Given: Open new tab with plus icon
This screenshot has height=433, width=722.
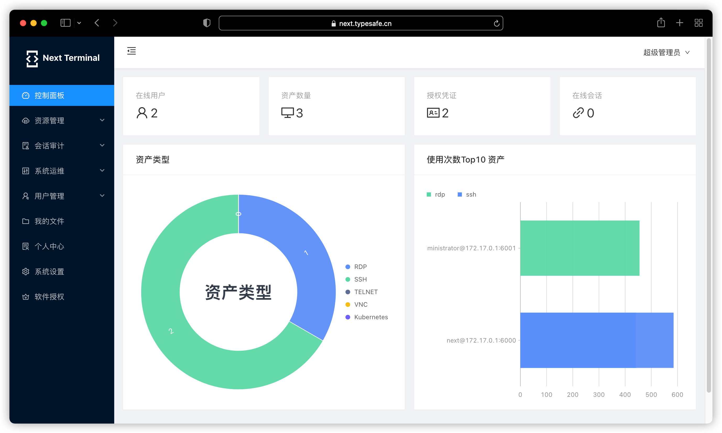Looking at the screenshot, I should tap(679, 23).
